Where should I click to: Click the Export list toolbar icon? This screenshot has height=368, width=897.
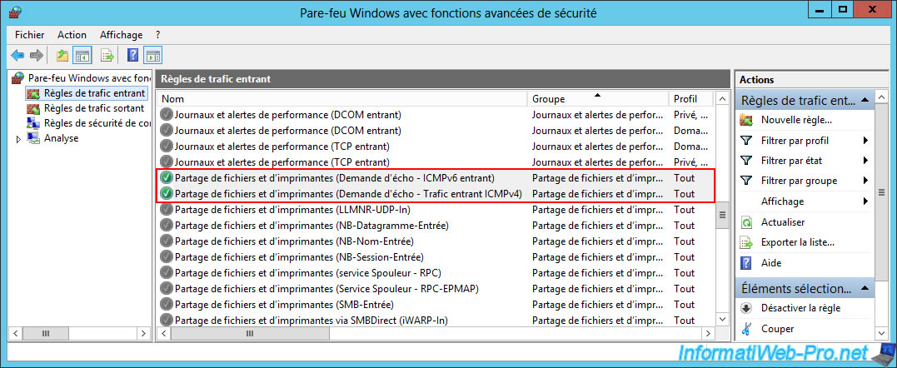pos(107,56)
